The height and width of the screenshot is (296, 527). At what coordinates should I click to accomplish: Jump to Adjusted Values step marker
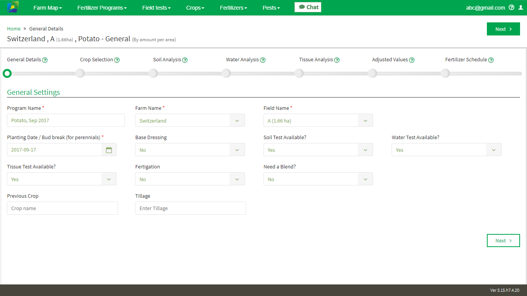coord(372,73)
